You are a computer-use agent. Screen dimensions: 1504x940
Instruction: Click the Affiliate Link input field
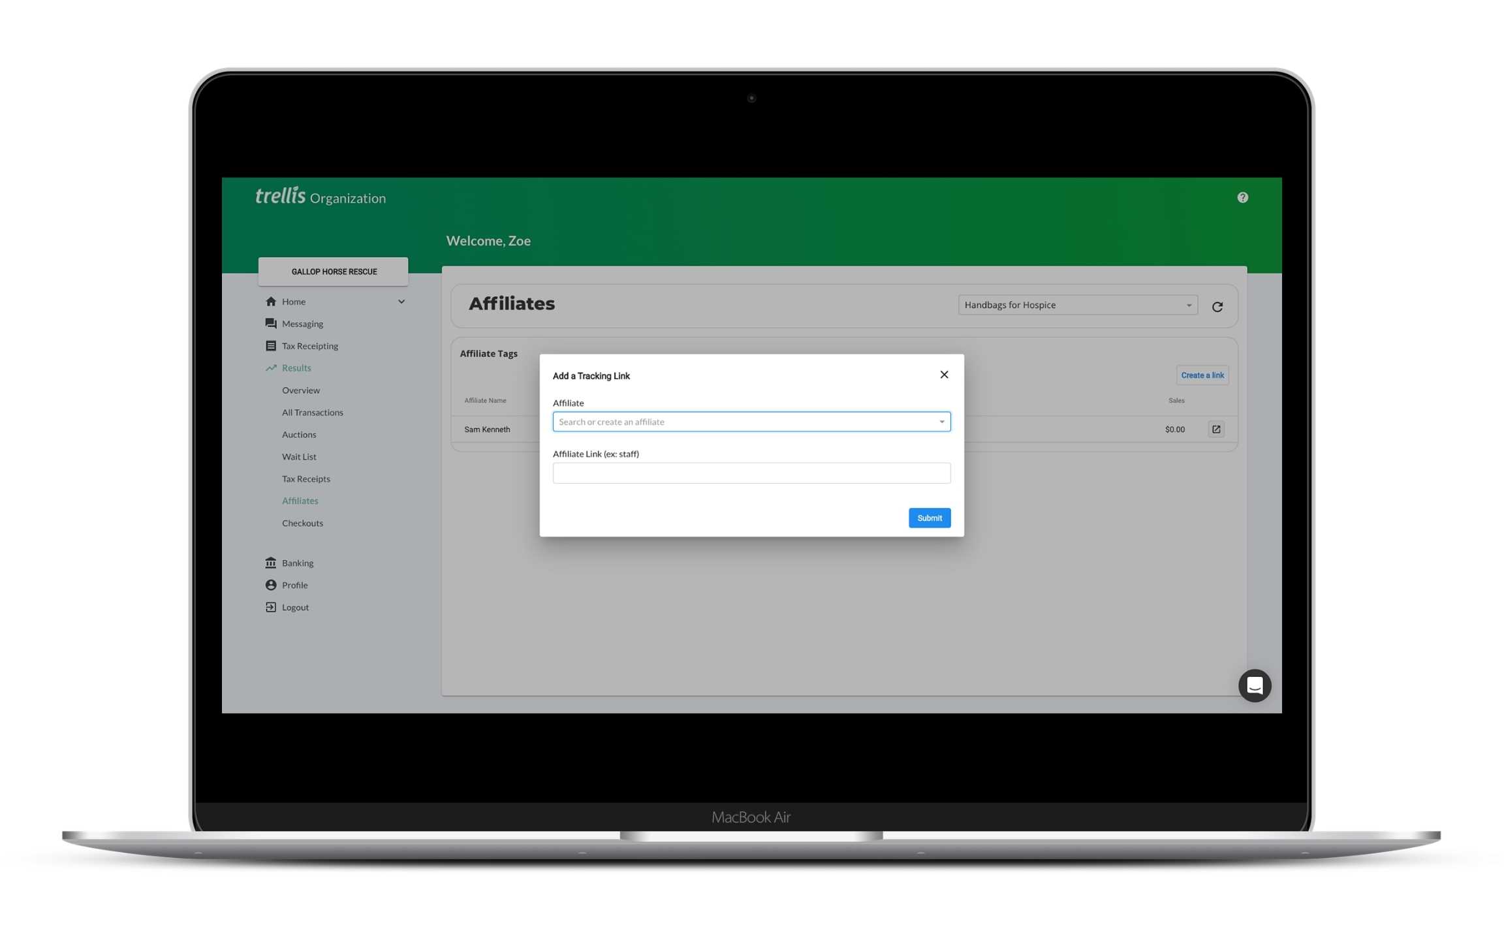coord(751,472)
